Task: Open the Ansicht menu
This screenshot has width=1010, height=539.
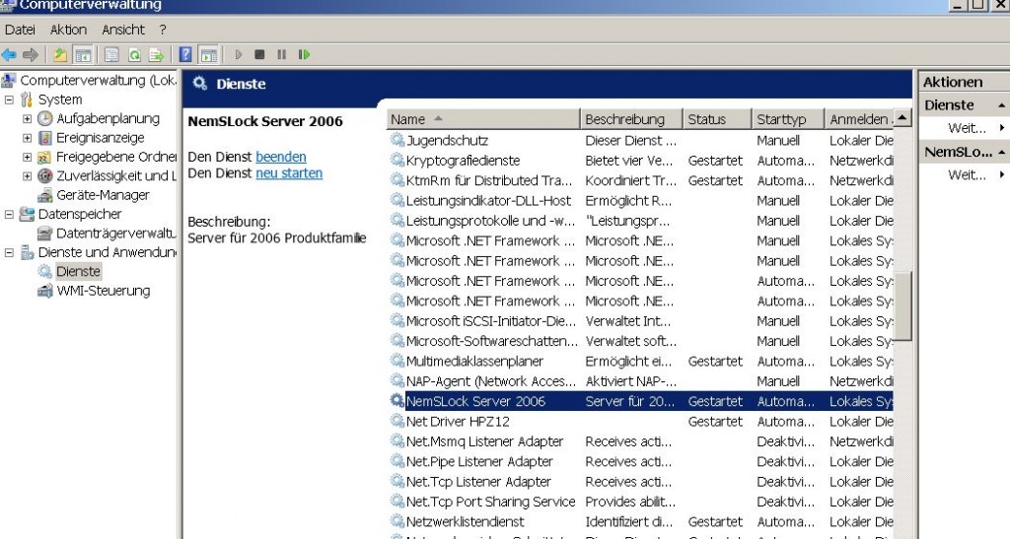Action: 123,31
